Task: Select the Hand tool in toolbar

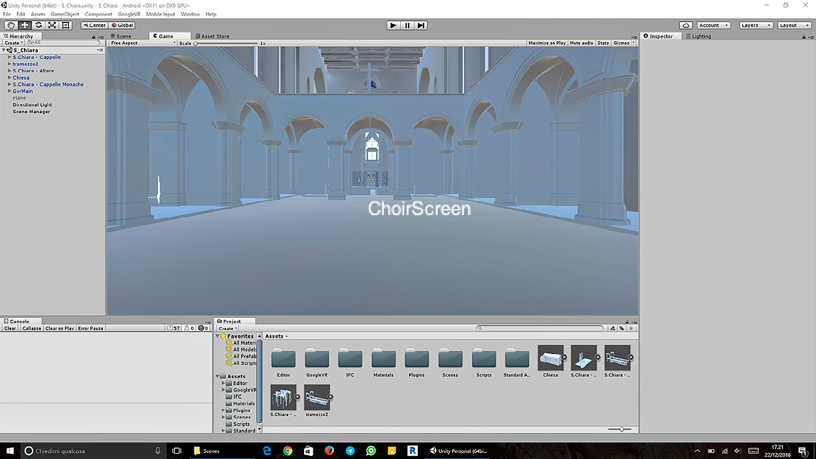Action: [11, 25]
